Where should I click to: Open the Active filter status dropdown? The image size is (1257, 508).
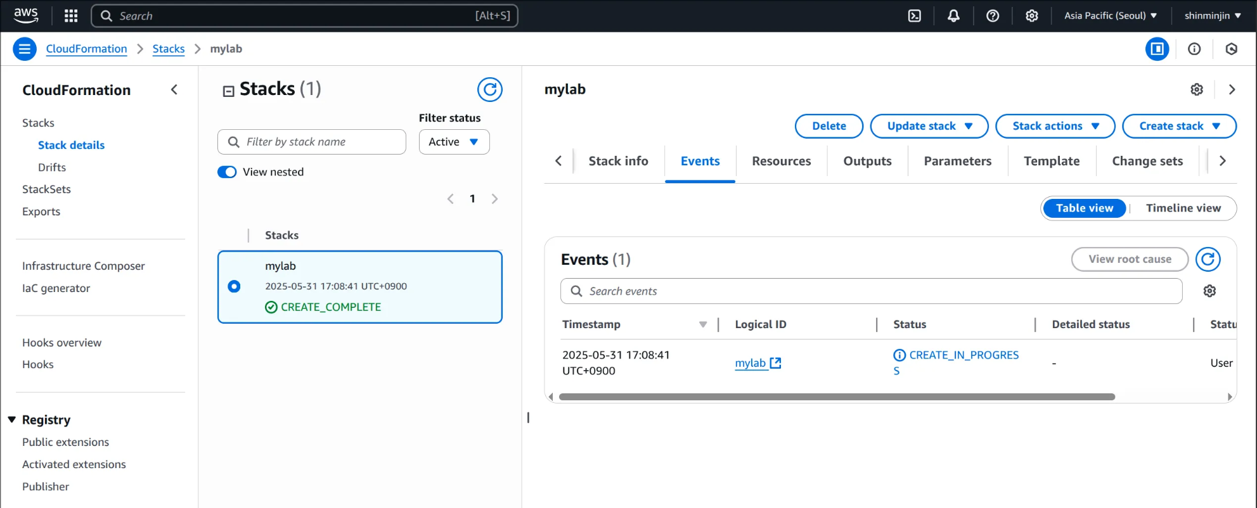pos(454,142)
